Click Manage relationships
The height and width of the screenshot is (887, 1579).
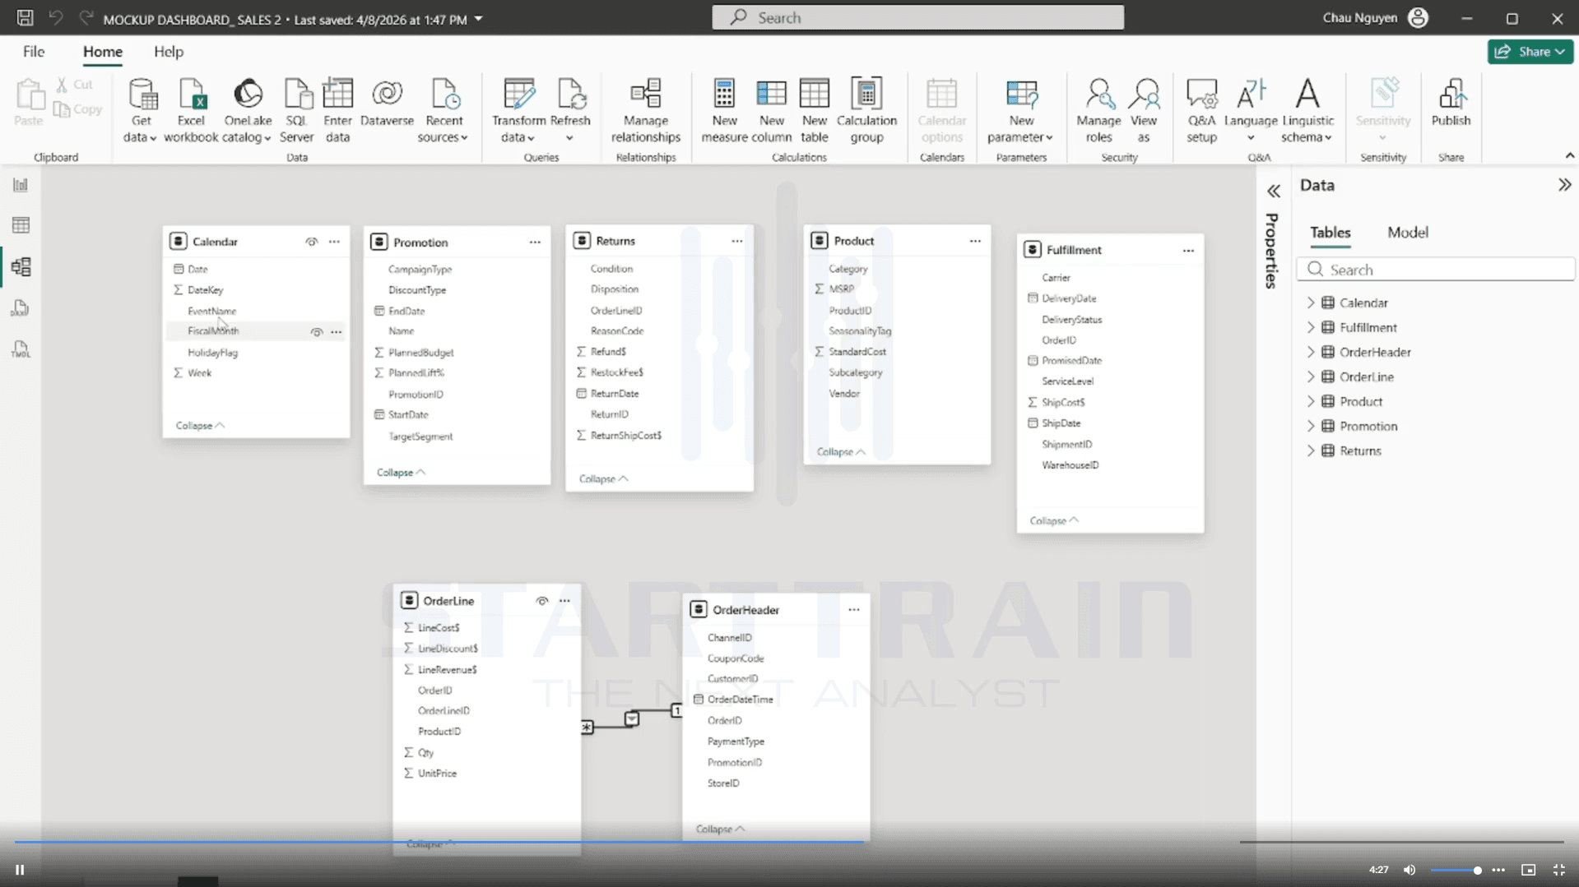point(646,111)
